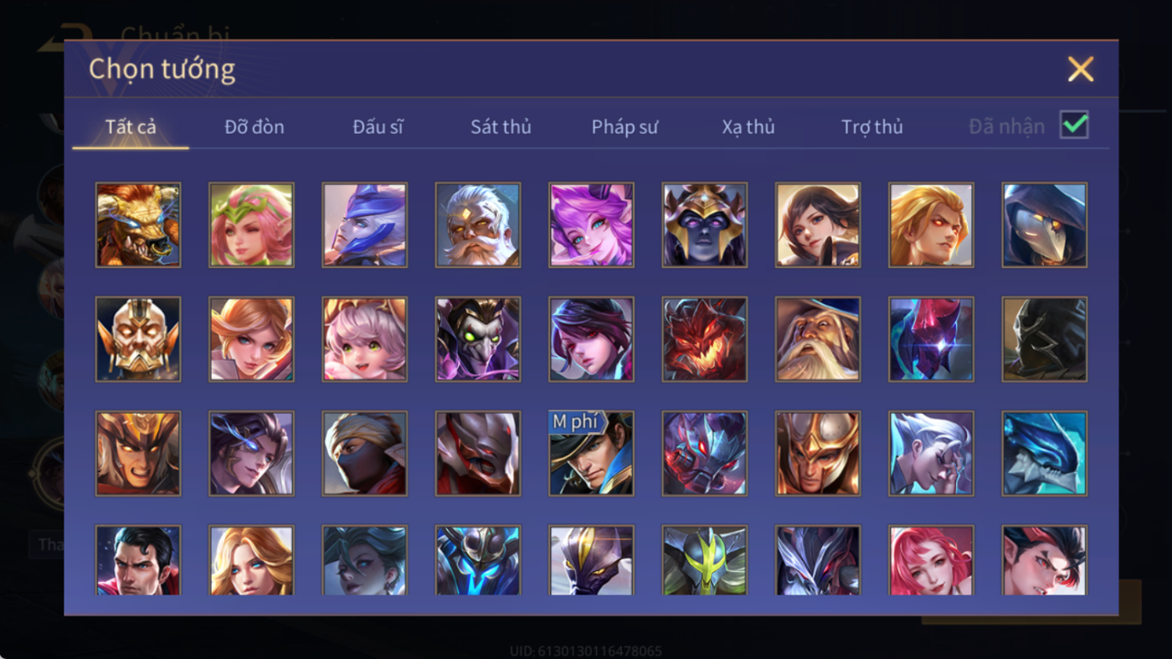Screen dimensions: 1172x659
Task: Select the white-bearded wizard with hat hero
Action: [818, 339]
